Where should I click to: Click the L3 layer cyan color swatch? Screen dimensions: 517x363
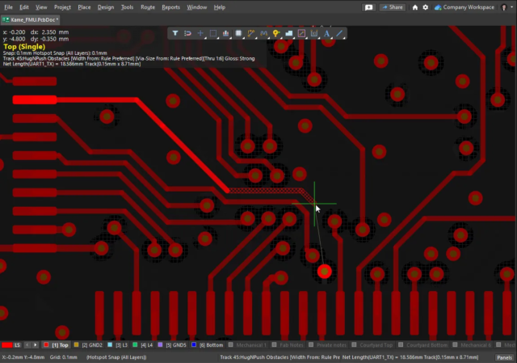(x=110, y=345)
